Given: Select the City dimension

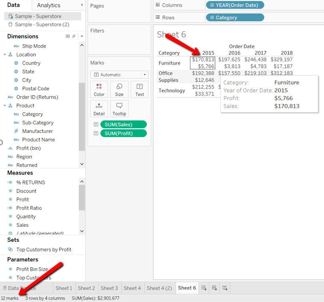Looking at the screenshot, I should pyautogui.click(x=27, y=80).
